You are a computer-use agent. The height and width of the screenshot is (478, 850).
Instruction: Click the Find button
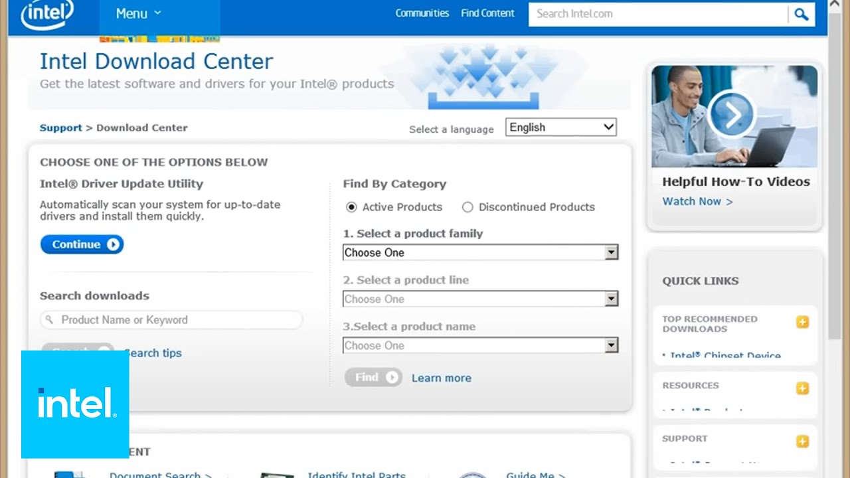[x=373, y=377]
